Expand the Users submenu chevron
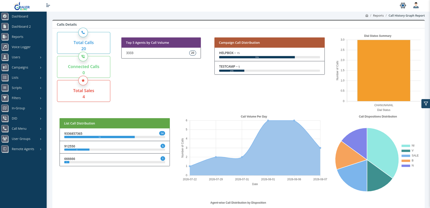This screenshot has height=208, width=430. (41, 57)
